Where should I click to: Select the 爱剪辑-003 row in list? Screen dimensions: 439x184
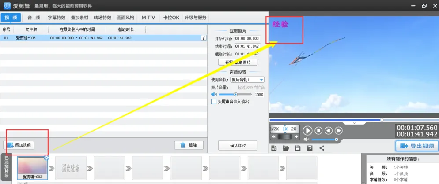click(x=104, y=38)
